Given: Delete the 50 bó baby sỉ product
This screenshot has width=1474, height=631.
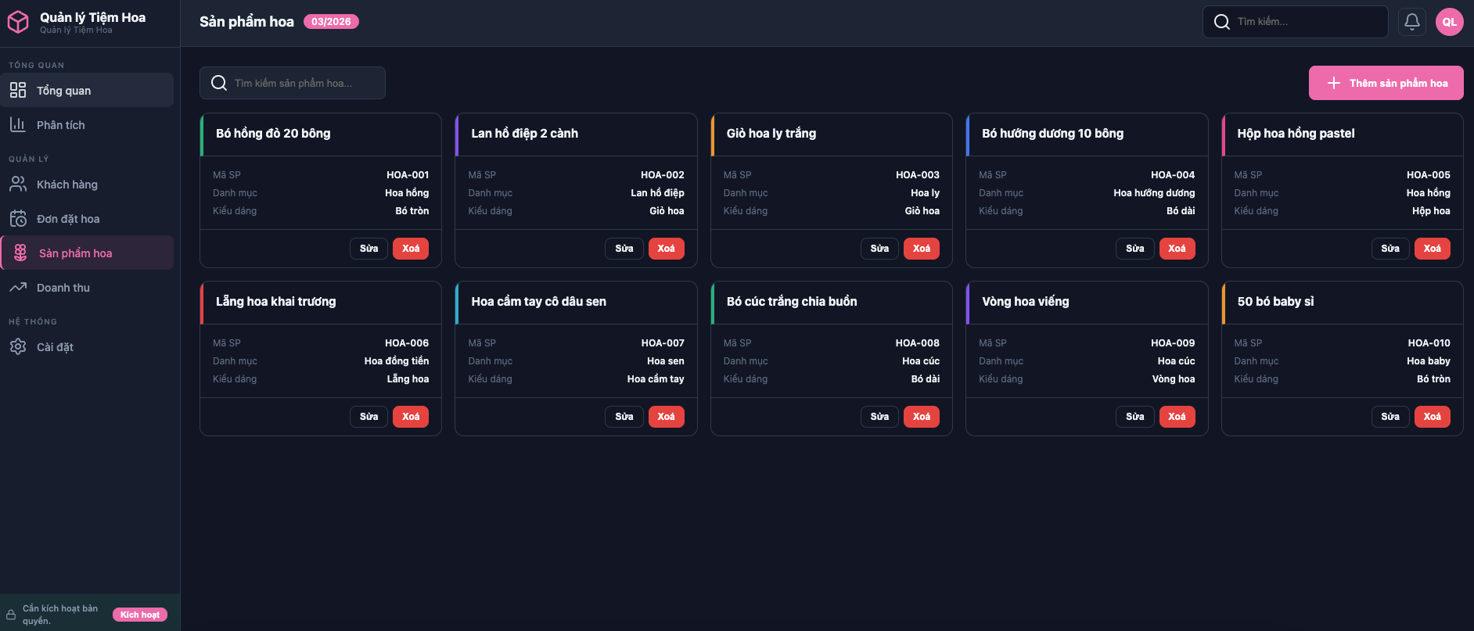Looking at the screenshot, I should 1432,417.
